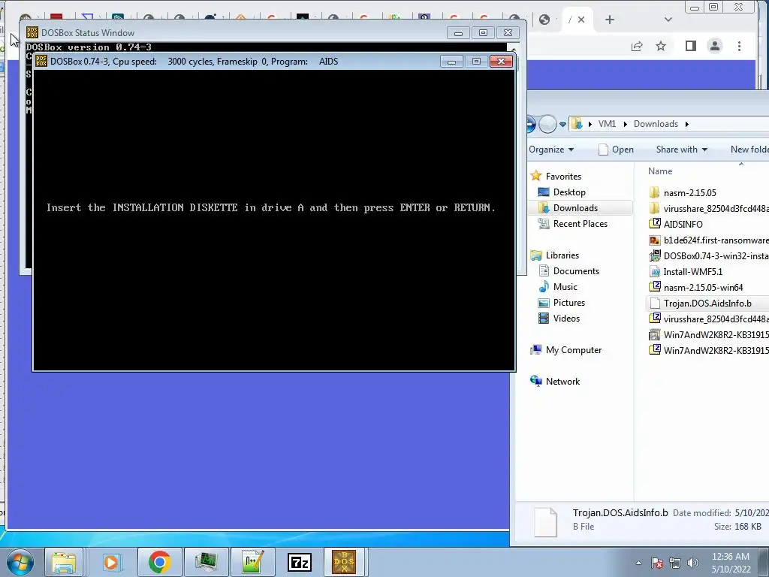Screen dimensions: 769x577
Task: Select Network in the navigation pane
Action: [555, 381]
